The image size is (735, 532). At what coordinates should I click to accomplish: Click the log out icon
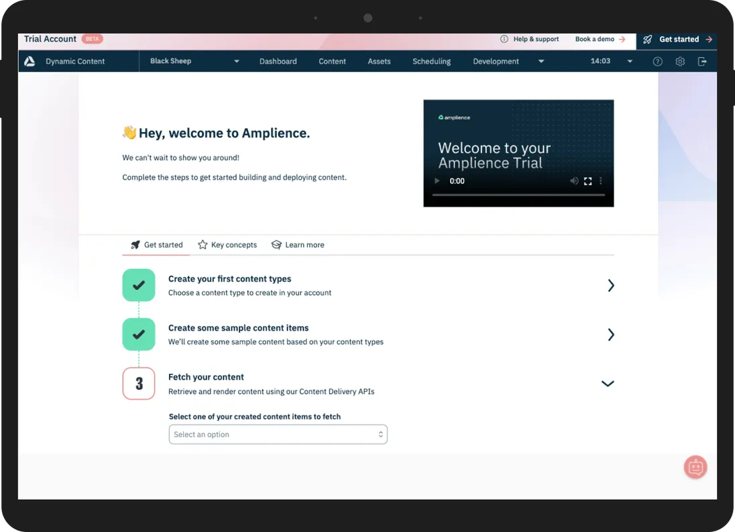pos(702,62)
